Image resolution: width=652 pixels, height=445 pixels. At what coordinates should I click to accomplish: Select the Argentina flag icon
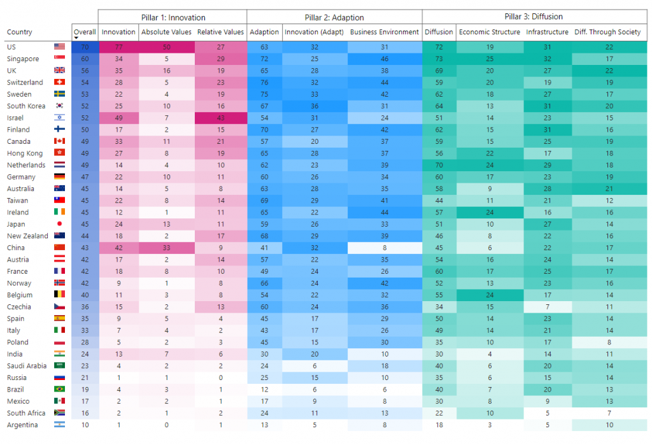pyautogui.click(x=60, y=425)
